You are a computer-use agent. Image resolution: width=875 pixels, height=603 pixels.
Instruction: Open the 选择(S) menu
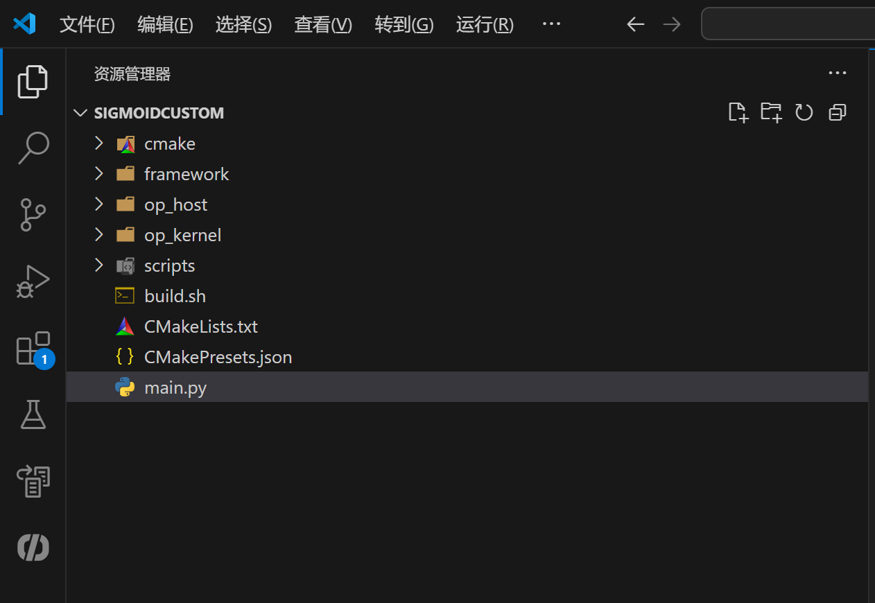pyautogui.click(x=244, y=25)
